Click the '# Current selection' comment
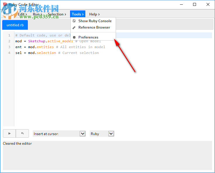Screen dimensions: 215x173 click(78, 53)
